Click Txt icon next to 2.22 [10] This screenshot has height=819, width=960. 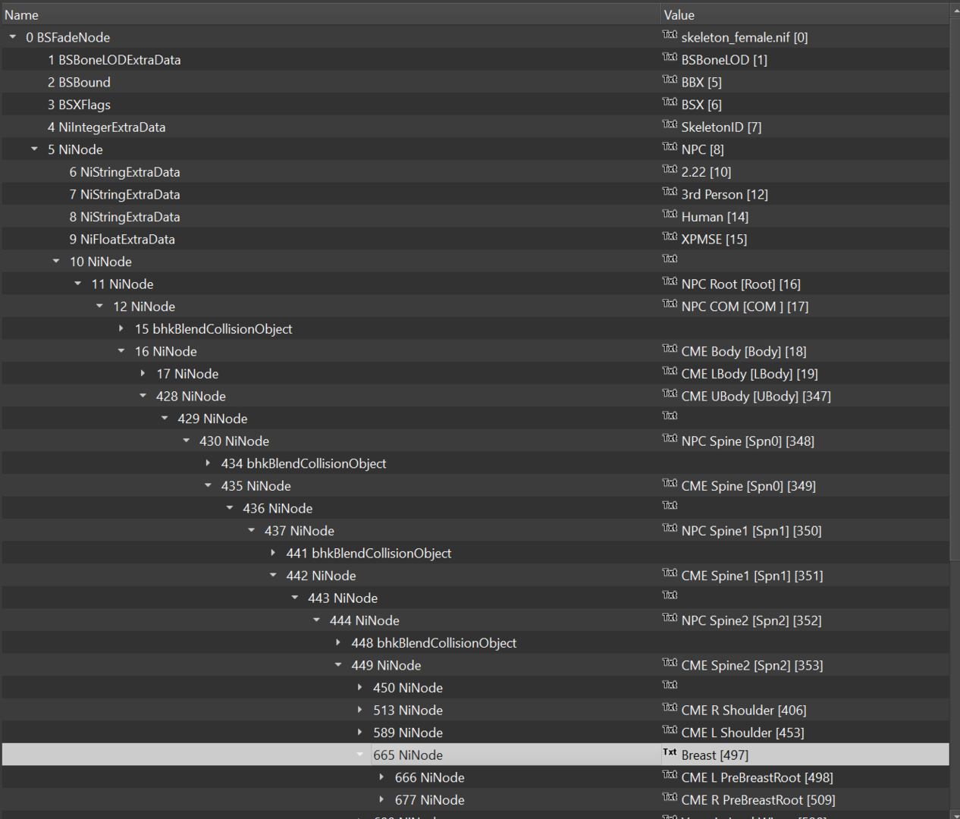pos(670,170)
